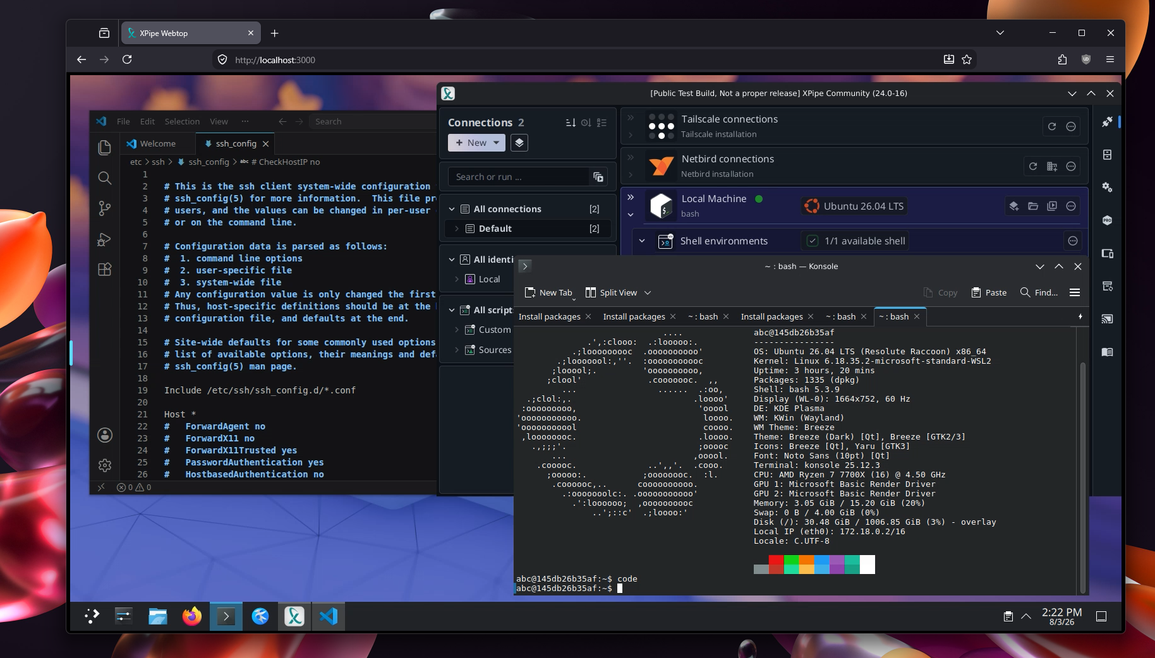Close the ssh_config editor tab
This screenshot has width=1155, height=658.
[x=266, y=144]
